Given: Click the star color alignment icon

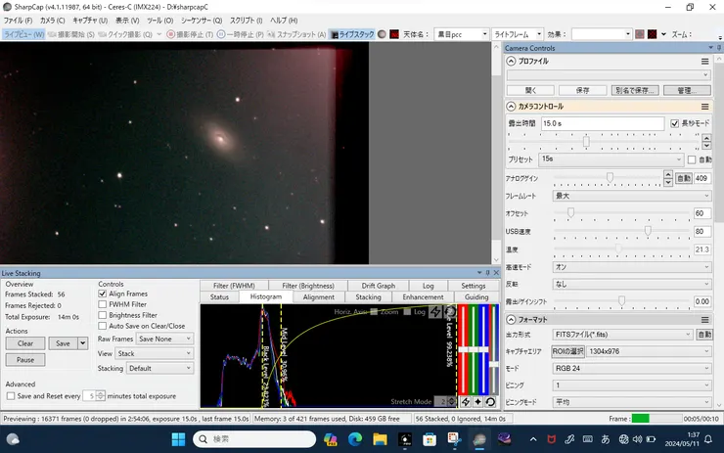Looking at the screenshot, I should click(477, 402).
